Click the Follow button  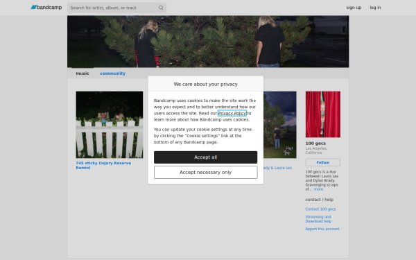click(323, 162)
